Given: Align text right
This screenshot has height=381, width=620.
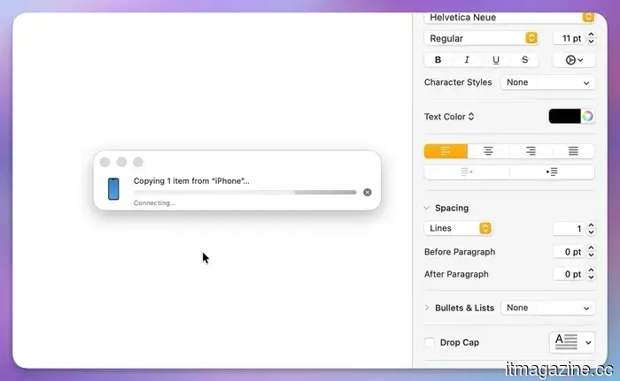Looking at the screenshot, I should 531,151.
